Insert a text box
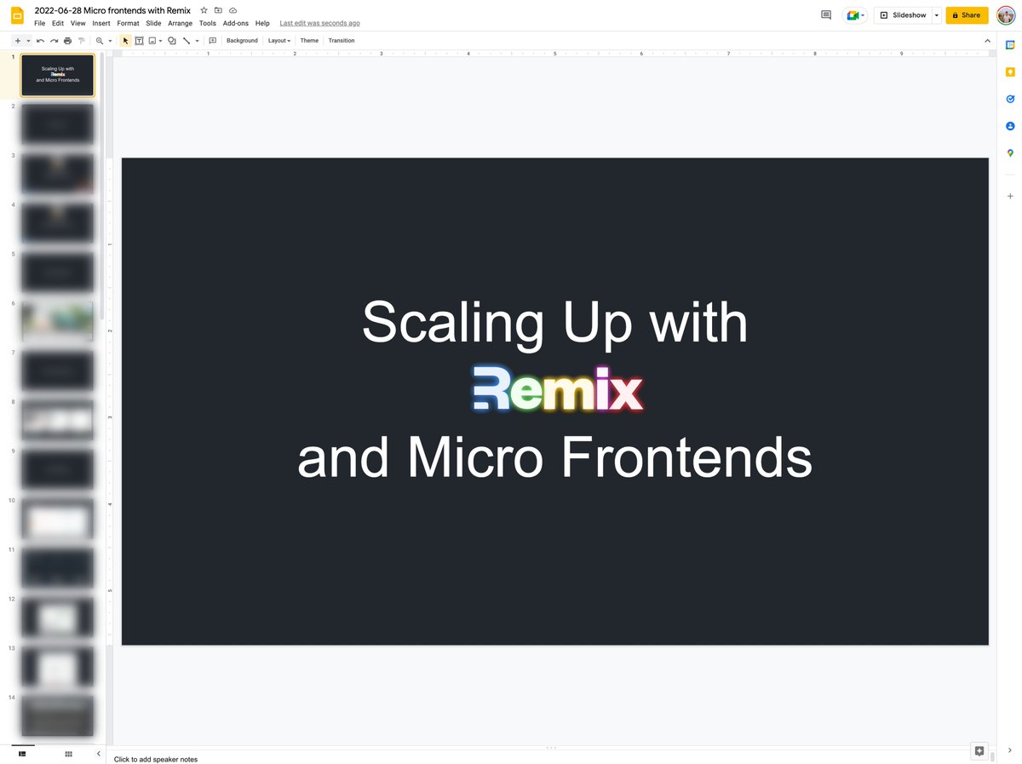This screenshot has height=764, width=1022. pos(139,41)
